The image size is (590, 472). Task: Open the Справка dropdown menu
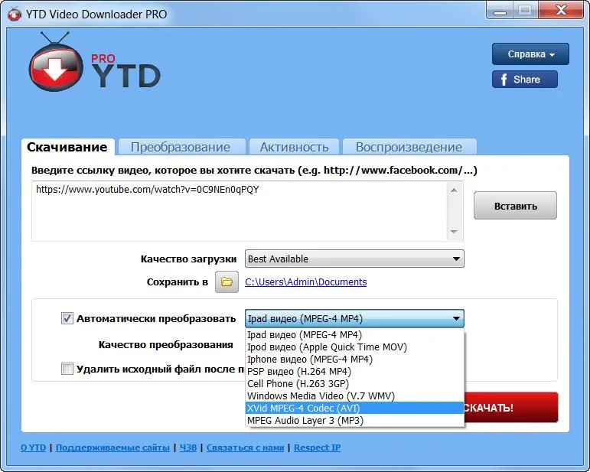point(530,54)
